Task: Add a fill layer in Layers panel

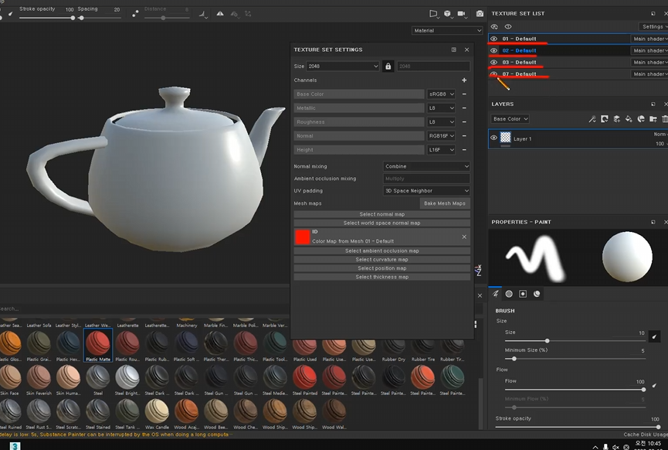Action: click(629, 119)
